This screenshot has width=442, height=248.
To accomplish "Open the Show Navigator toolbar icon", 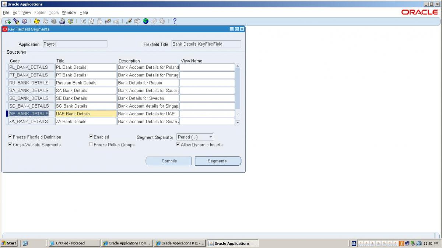I will coord(24,21).
